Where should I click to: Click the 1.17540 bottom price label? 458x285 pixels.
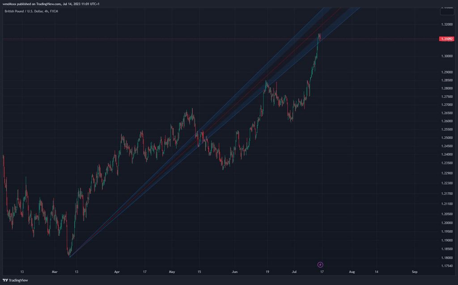pos(447,266)
